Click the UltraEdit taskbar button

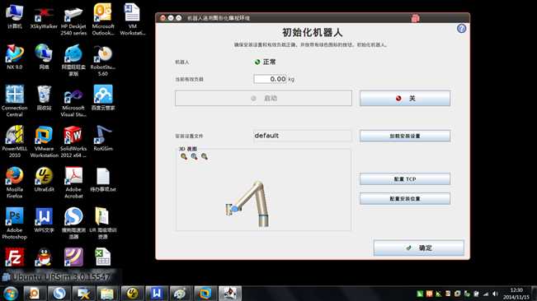click(133, 294)
